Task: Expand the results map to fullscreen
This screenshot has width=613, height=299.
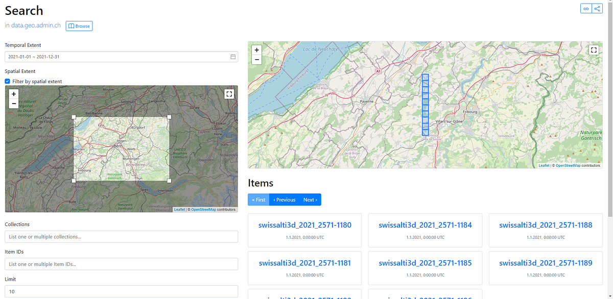Action: 594,50
